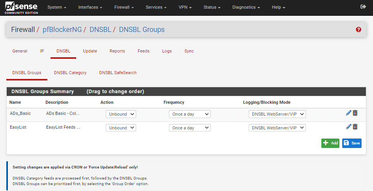
Task: Go to the DNSBL SafeSearch tab
Action: pos(118,73)
